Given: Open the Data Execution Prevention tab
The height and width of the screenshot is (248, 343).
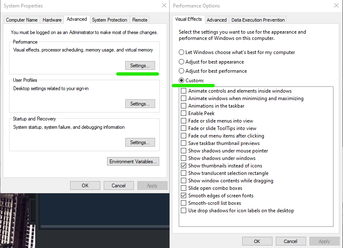Looking at the screenshot, I should click(258, 20).
